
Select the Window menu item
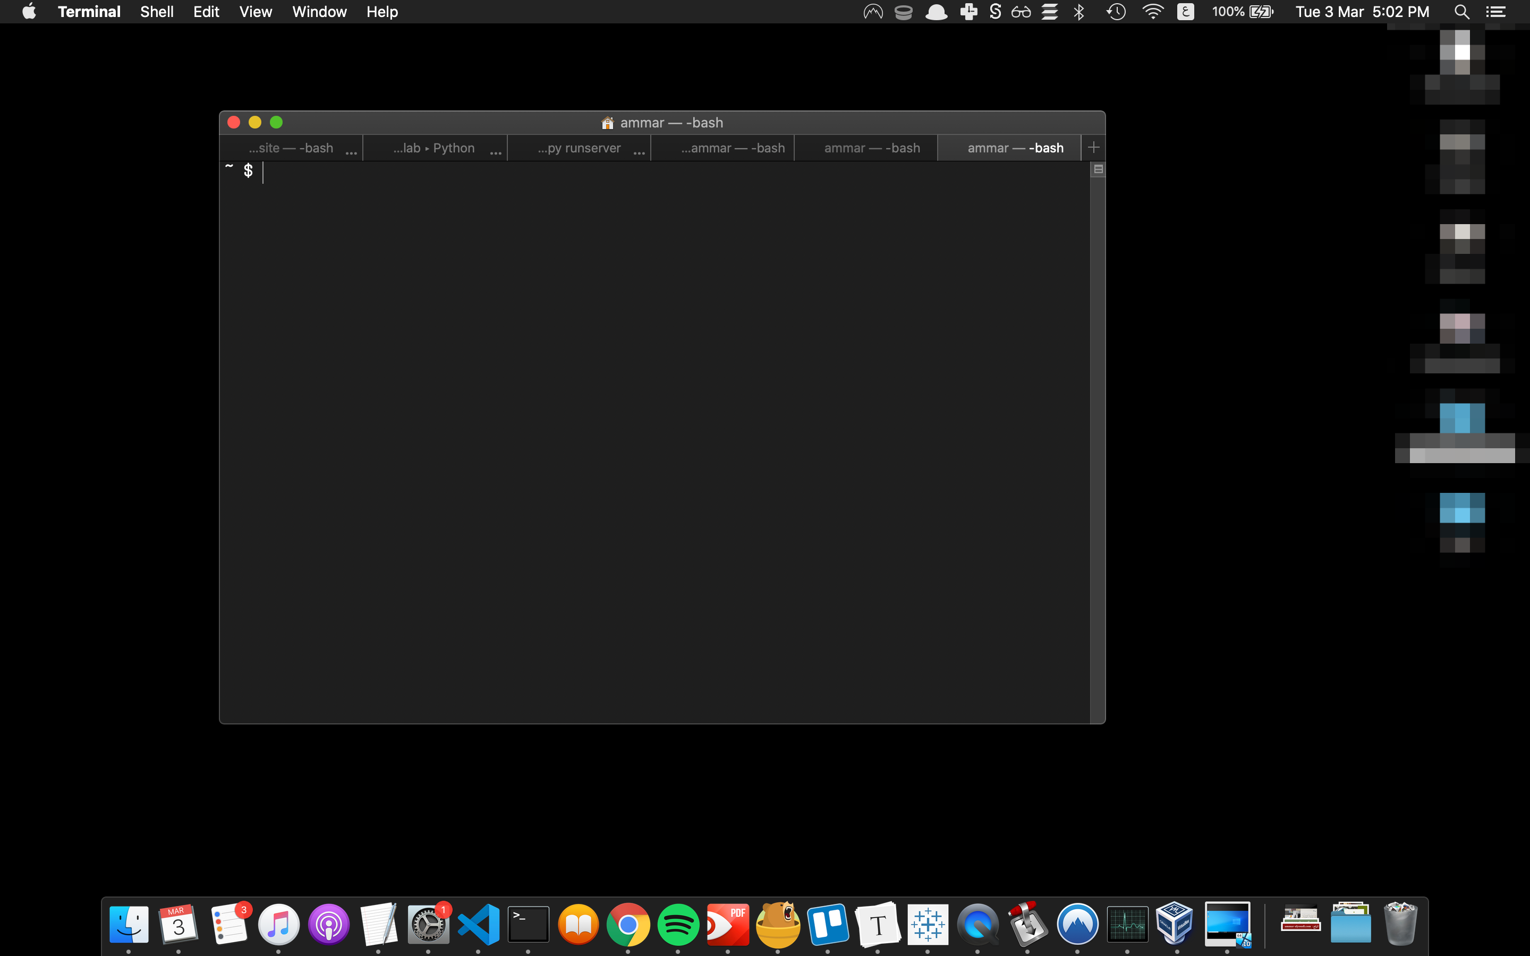click(x=319, y=12)
